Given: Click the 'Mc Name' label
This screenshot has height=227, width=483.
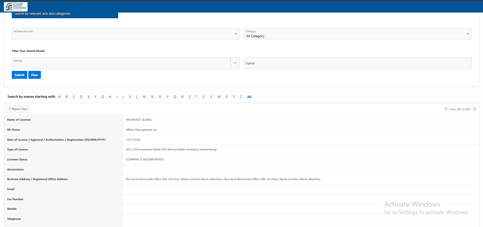Looking at the screenshot, I should pyautogui.click(x=14, y=130).
